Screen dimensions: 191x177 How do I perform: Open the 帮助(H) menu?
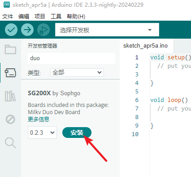[76, 16]
